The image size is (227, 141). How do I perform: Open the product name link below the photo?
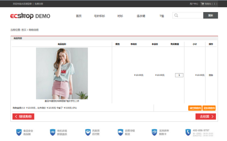click(62, 101)
